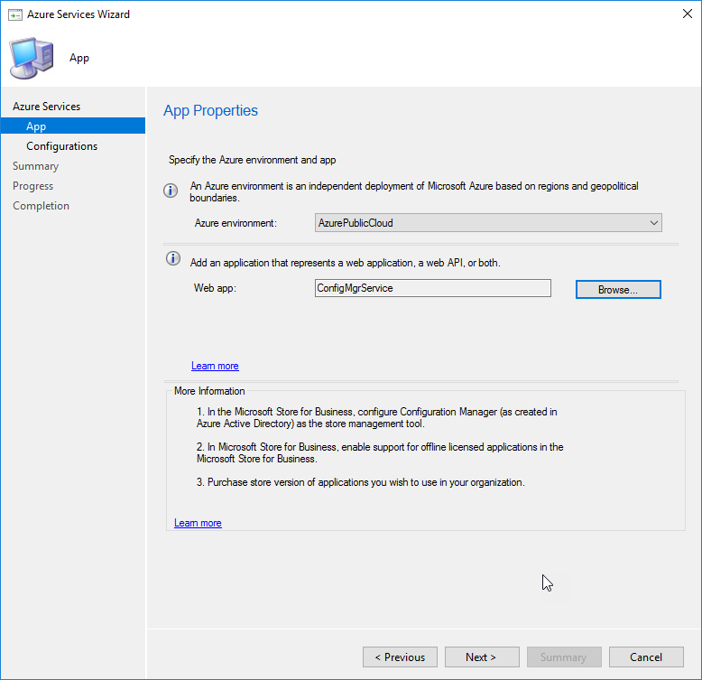The width and height of the screenshot is (702, 680).
Task: Cancel the wizard
Action: click(646, 657)
